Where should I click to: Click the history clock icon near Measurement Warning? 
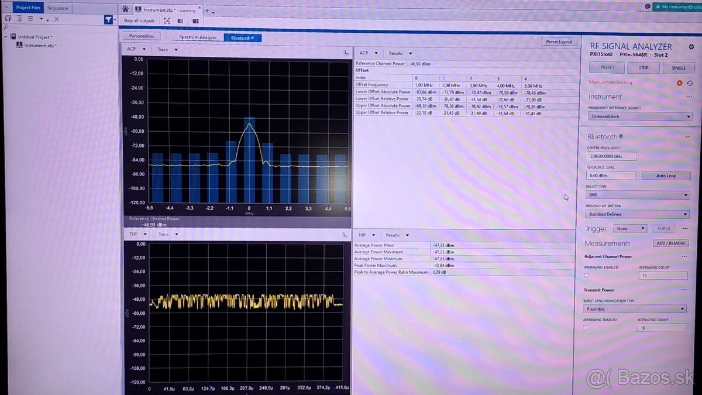coord(690,83)
